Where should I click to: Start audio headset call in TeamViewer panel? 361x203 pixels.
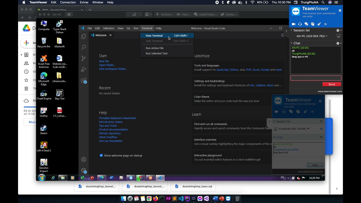click(300, 24)
